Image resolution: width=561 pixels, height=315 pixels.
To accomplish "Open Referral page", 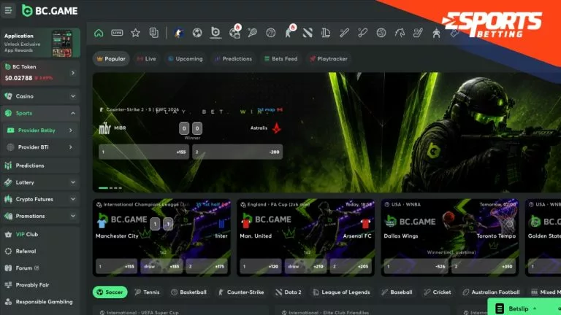I will point(40,251).
